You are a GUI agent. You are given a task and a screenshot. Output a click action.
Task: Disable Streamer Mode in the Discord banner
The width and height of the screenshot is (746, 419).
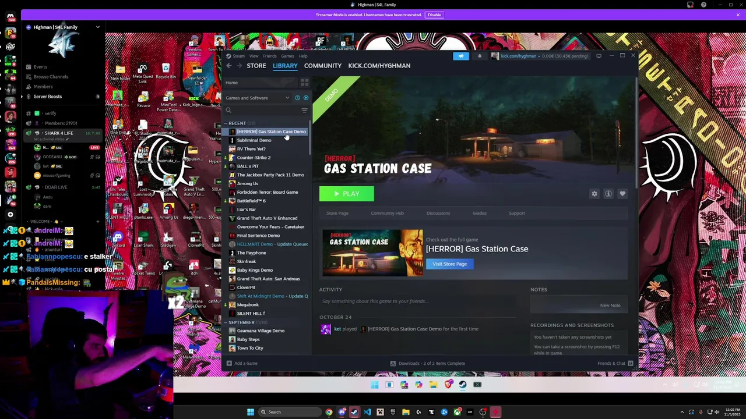[434, 15]
